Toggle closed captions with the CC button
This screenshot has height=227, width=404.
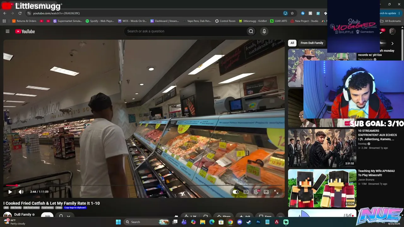click(x=246, y=192)
